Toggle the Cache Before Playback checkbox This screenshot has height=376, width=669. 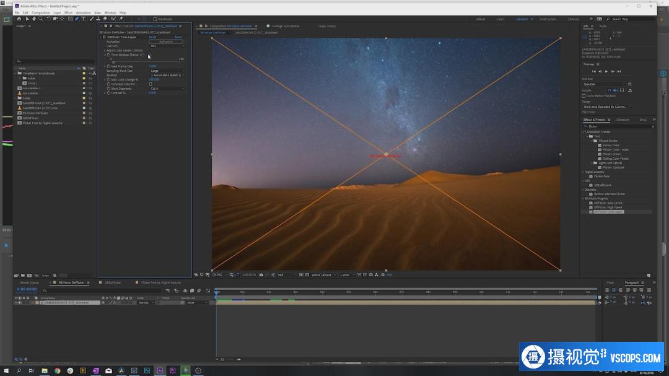(584, 96)
